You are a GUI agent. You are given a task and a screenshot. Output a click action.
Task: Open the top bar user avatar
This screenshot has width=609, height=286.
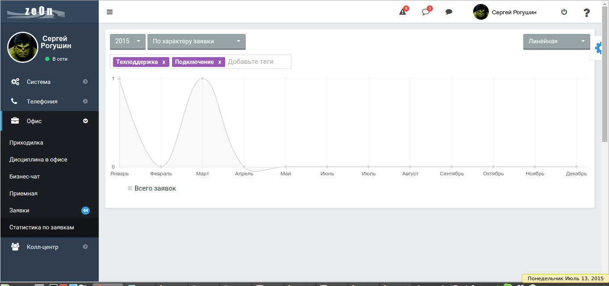point(481,12)
